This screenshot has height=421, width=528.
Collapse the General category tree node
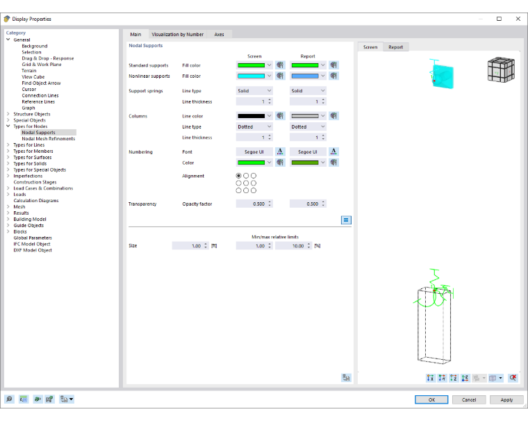(x=8, y=40)
